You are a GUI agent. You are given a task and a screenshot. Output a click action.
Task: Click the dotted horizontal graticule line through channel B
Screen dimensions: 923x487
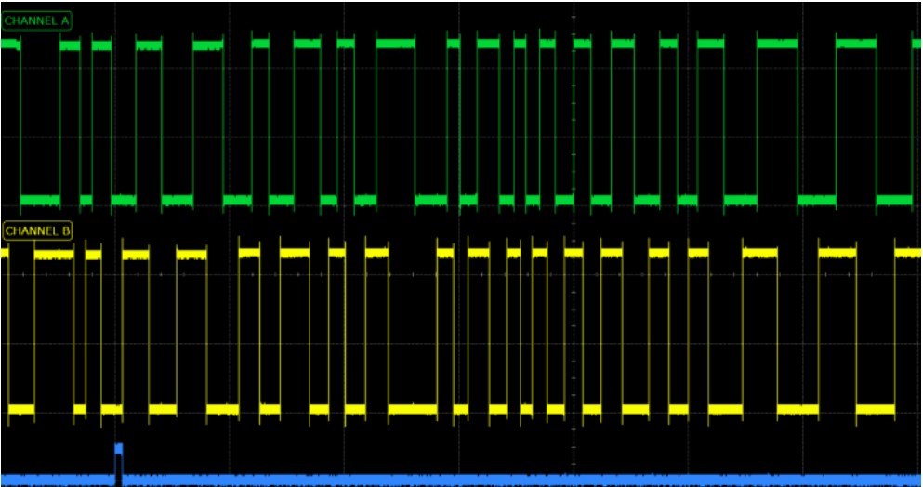[461, 275]
